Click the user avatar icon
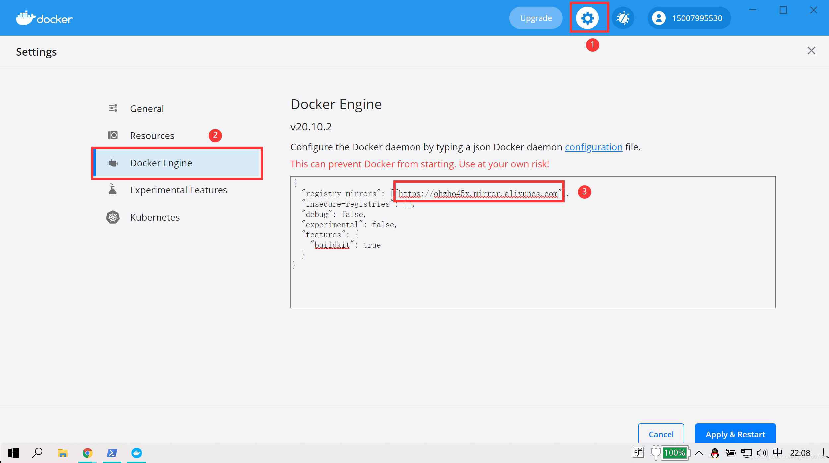829x463 pixels. click(659, 18)
